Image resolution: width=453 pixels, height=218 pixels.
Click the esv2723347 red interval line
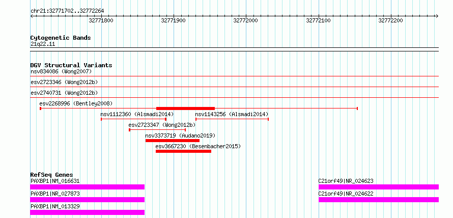point(157,130)
